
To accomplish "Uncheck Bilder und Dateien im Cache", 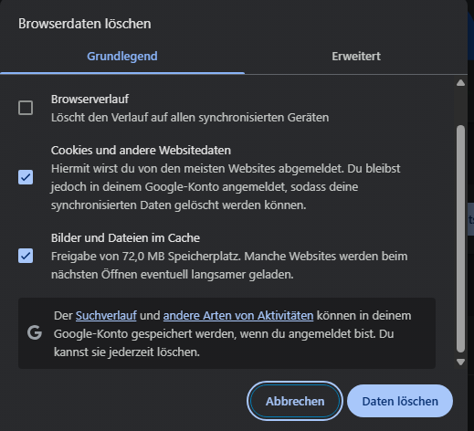I will coord(26,256).
